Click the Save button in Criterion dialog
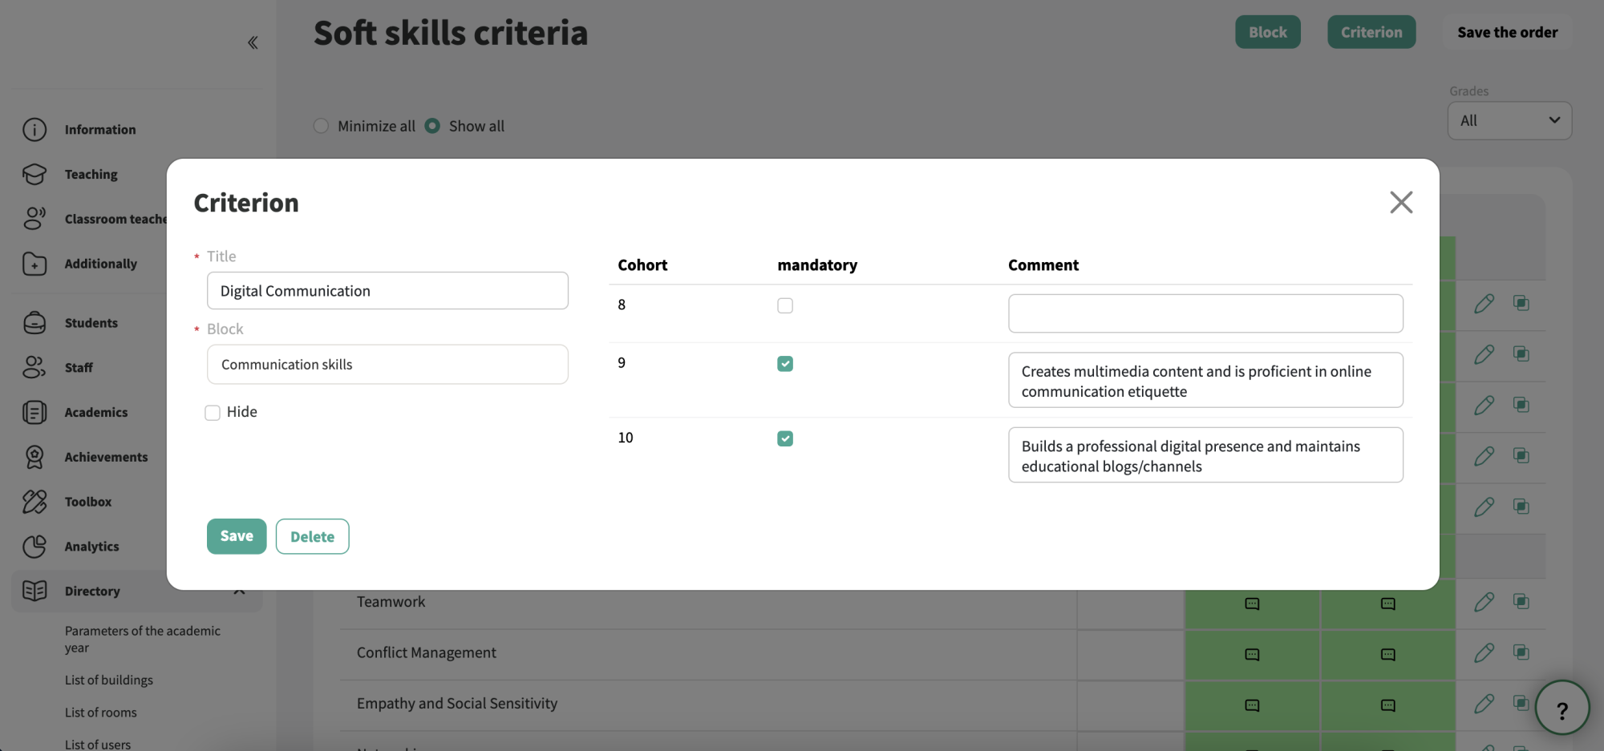The height and width of the screenshot is (751, 1604). pos(237,536)
